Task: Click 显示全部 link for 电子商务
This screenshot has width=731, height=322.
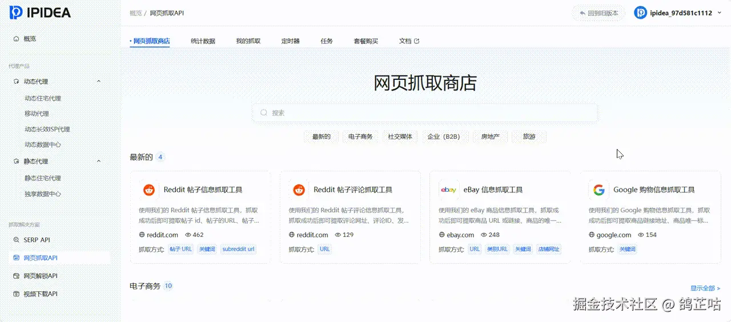Action: tap(705, 288)
